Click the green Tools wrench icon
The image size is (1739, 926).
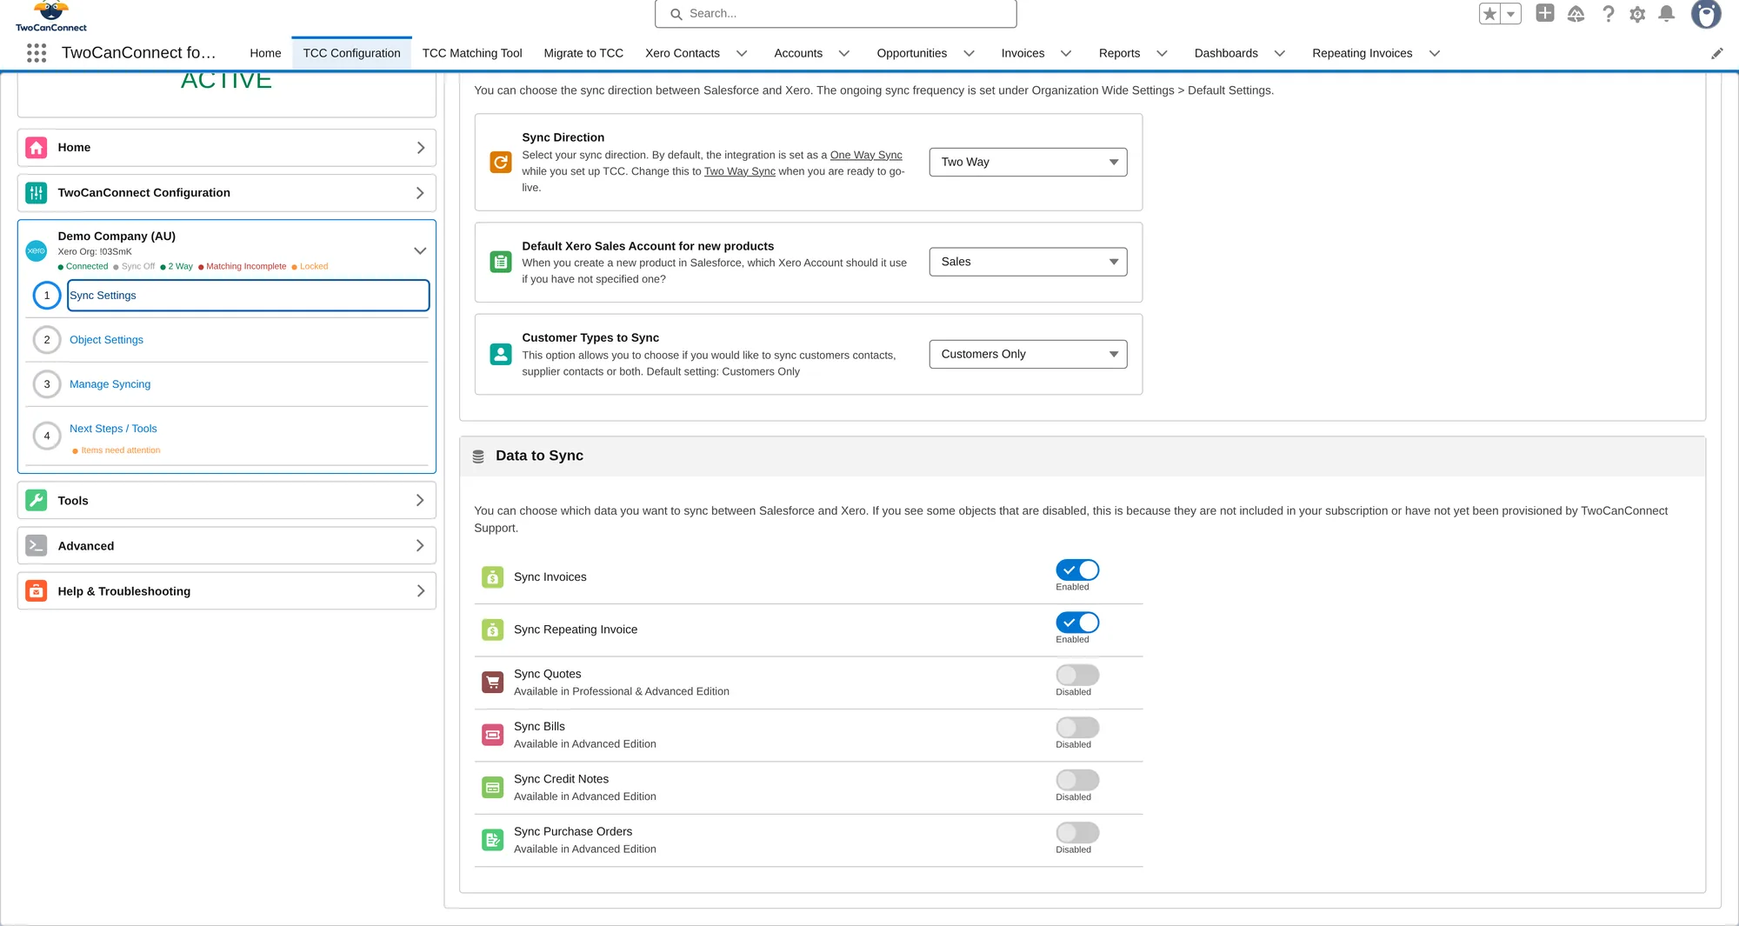tap(37, 501)
